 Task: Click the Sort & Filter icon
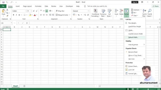(144, 11)
